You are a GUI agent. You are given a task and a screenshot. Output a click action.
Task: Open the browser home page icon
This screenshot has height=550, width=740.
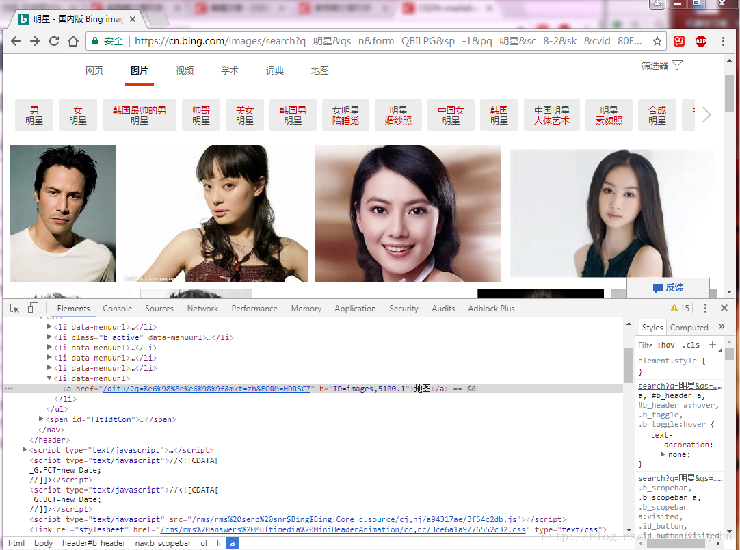(73, 41)
